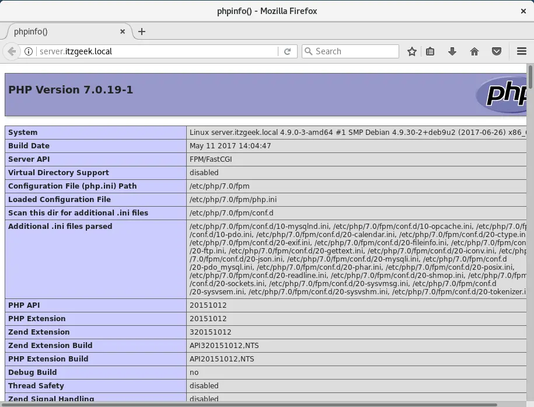
Task: Select Additional .ini files parsed label
Action: pyautogui.click(x=60, y=227)
